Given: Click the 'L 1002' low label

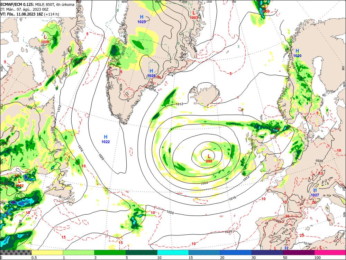Looking at the screenshot, I should tap(19, 183).
